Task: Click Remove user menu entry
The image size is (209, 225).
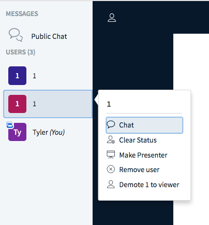Action: (144, 170)
